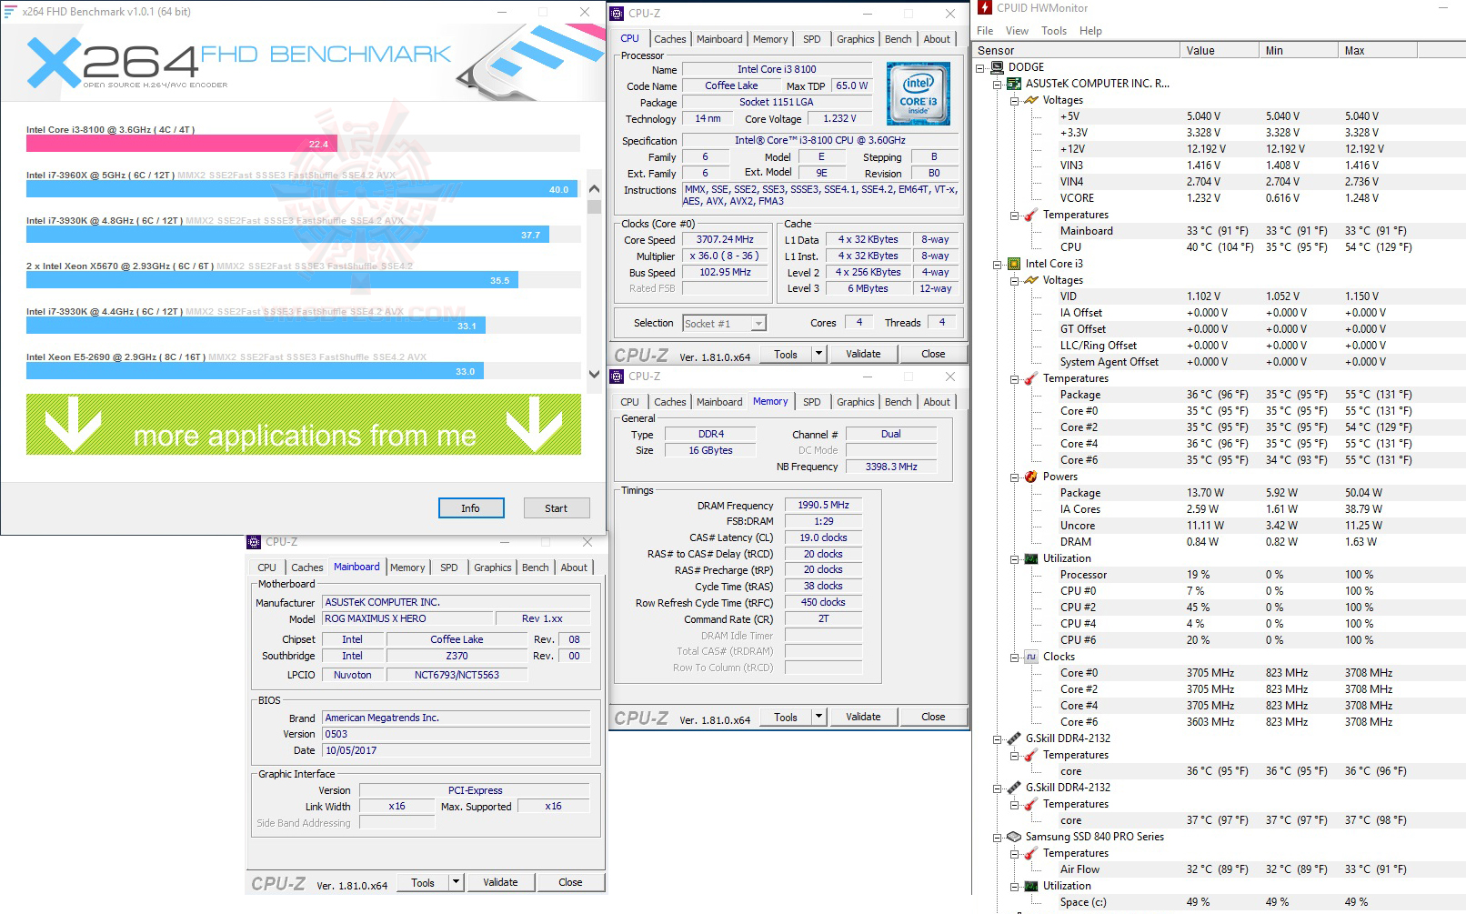Open the SPD tab in the CPU-Z Memory timings window
The height and width of the screenshot is (914, 1466).
[x=812, y=402]
